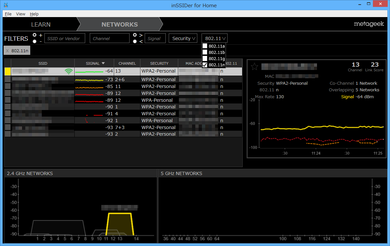This screenshot has width=390, height=246.
Task: Sort by the SIGNAL column header
Action: tap(94, 63)
